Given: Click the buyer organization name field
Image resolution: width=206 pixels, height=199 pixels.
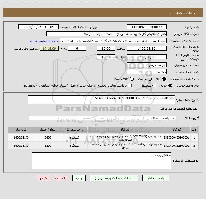Looking at the screenshot, I should click(x=106, y=34).
